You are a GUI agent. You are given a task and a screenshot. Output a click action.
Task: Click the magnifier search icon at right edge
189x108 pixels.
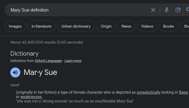coord(187,10)
